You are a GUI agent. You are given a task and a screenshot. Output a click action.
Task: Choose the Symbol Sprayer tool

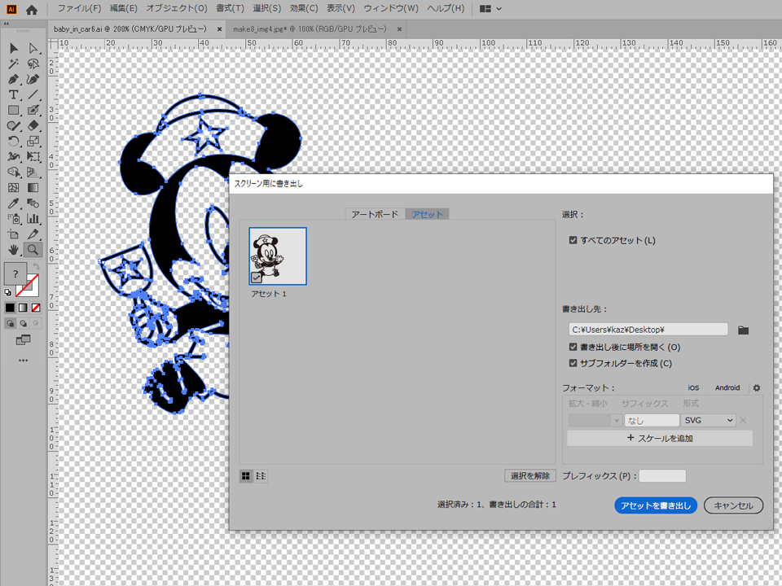tap(14, 219)
